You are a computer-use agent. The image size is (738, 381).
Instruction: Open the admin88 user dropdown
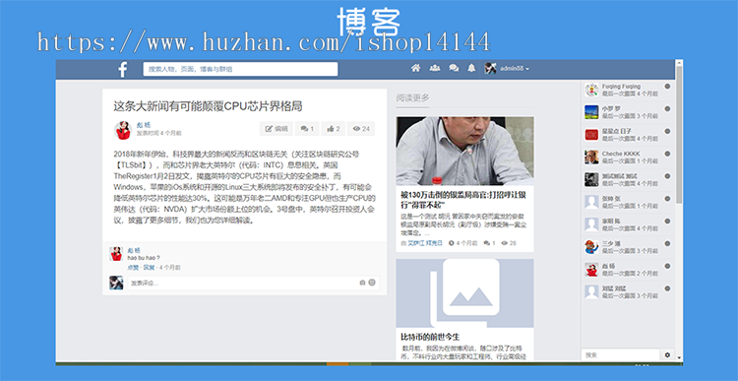point(515,69)
